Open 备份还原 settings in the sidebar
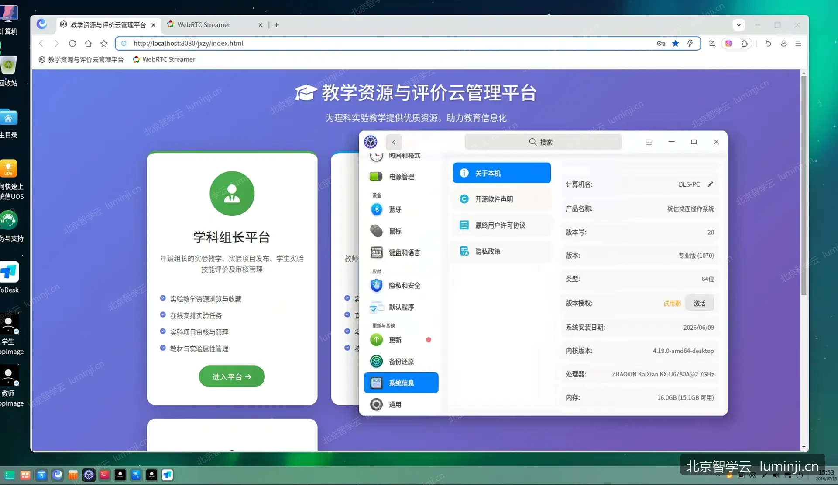 point(402,361)
